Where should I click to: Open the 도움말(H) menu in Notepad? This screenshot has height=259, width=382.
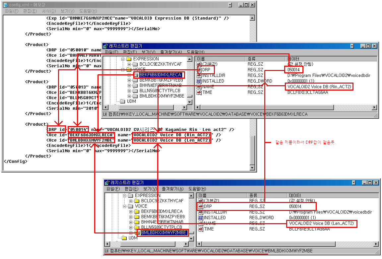[x=88, y=11]
